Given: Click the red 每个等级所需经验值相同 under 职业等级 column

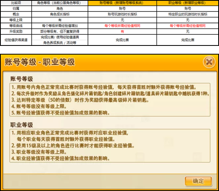Looking at the screenshot, I should (x=188, y=26).
